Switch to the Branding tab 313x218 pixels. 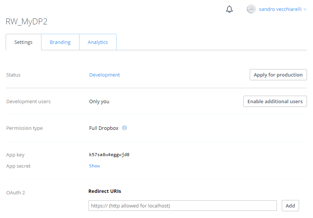pyautogui.click(x=60, y=42)
